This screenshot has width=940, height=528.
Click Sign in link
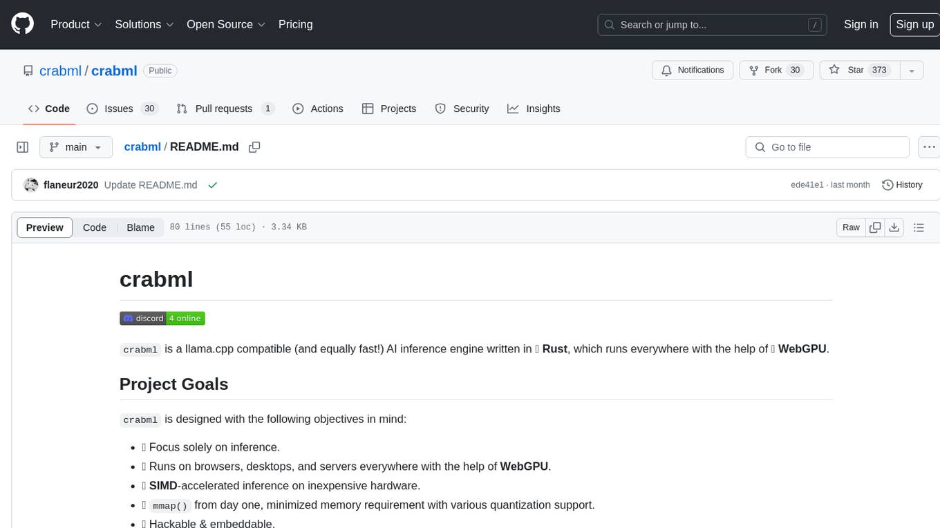861,24
